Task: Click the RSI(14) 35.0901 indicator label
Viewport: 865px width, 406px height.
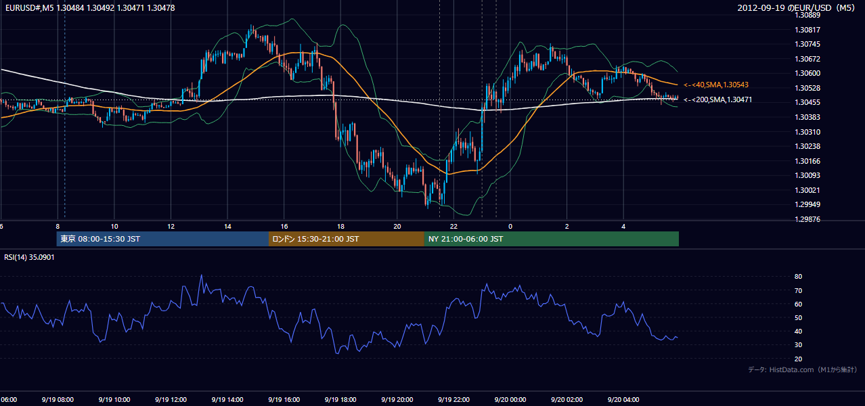Action: click(30, 257)
